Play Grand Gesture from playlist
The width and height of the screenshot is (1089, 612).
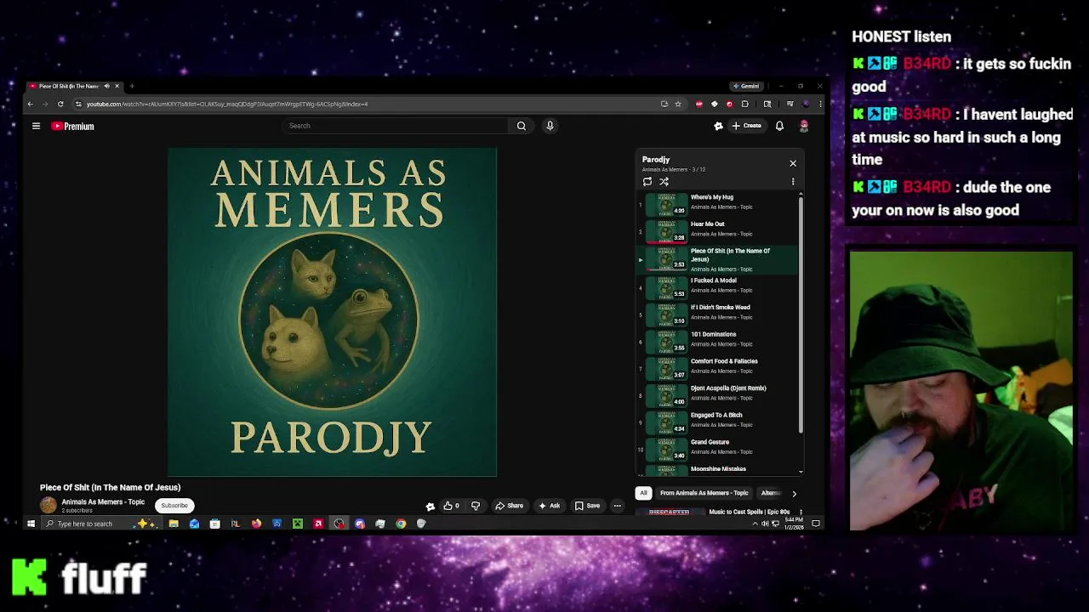point(717,449)
